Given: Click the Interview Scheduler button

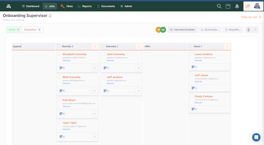Looking at the screenshot, I should click(x=182, y=30).
